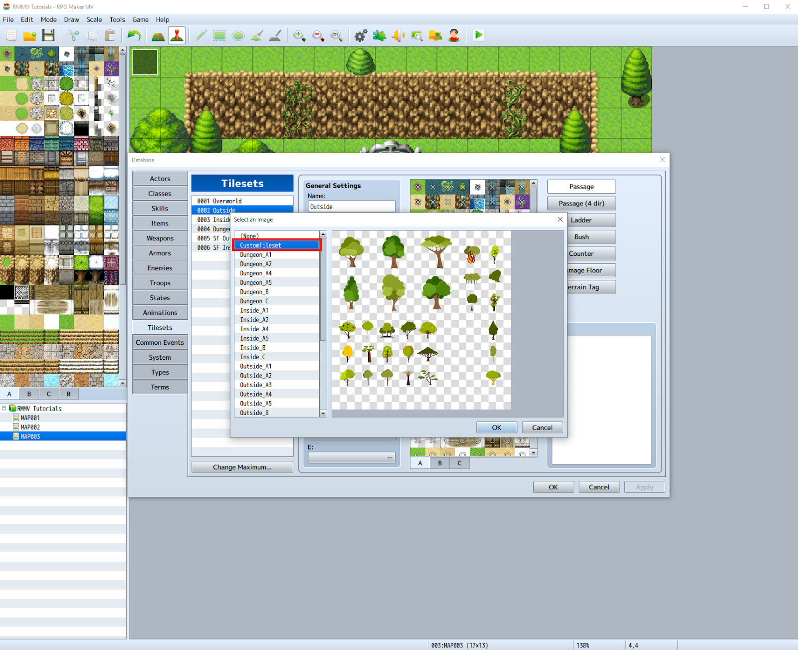Select the Pencil drawing tool
Viewport: 798px width, 650px height.
tap(201, 35)
